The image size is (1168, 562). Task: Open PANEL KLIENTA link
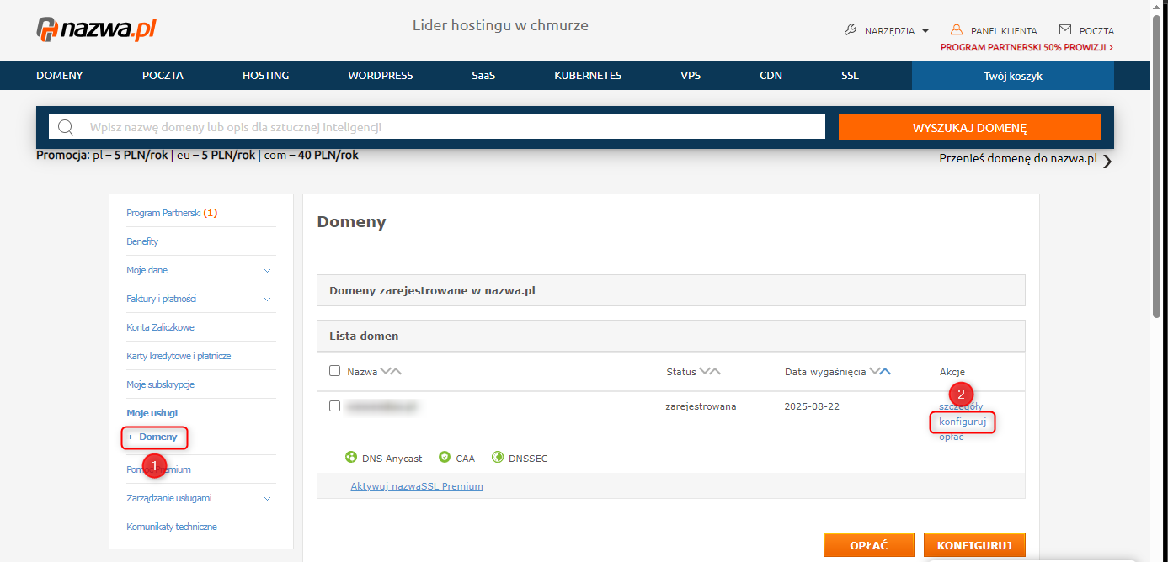1004,31
